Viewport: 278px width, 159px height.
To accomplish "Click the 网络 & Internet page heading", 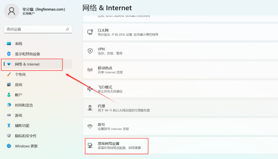I will [x=107, y=8].
